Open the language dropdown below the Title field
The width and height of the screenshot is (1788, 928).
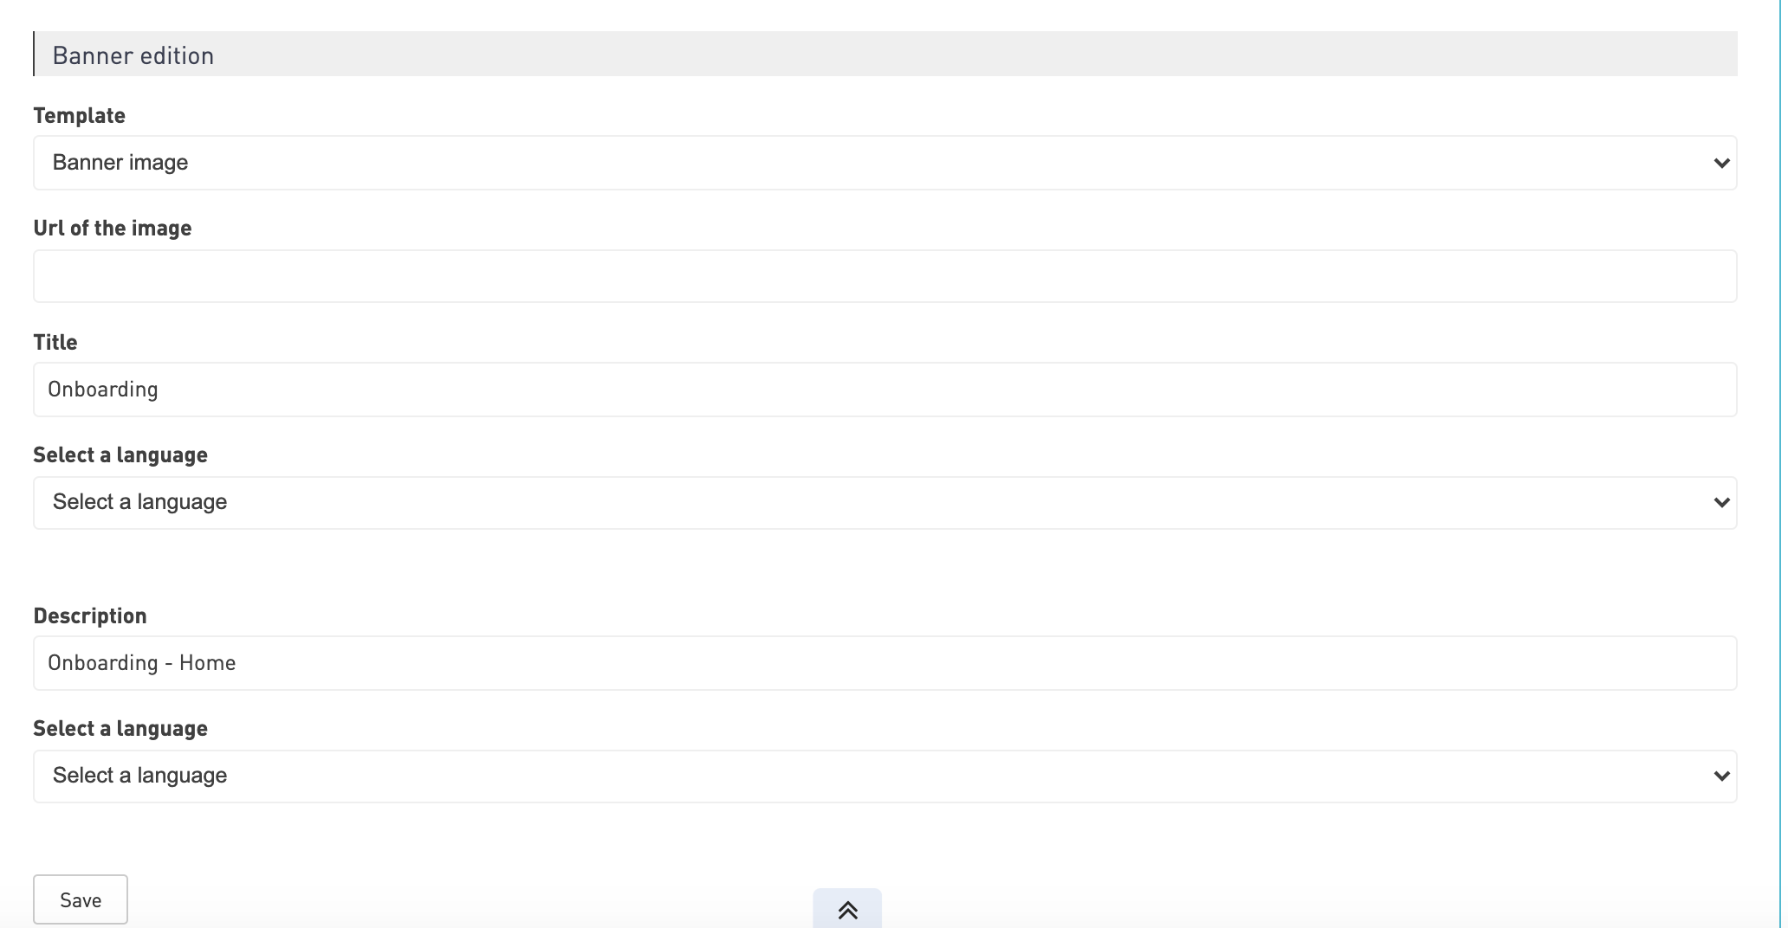[x=885, y=502]
